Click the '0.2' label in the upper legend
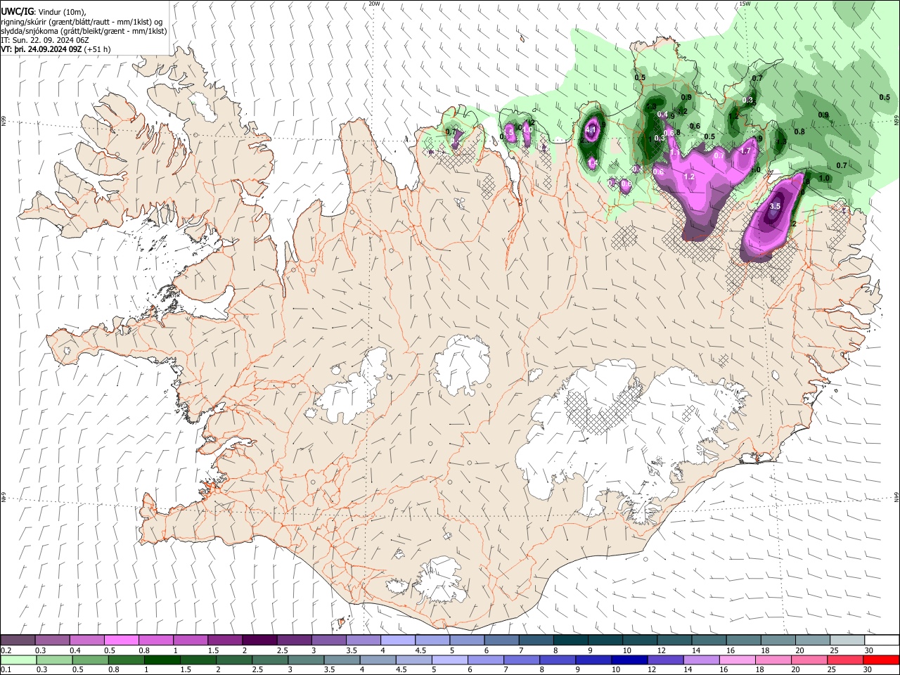Image resolution: width=900 pixels, height=675 pixels. pos(7,650)
